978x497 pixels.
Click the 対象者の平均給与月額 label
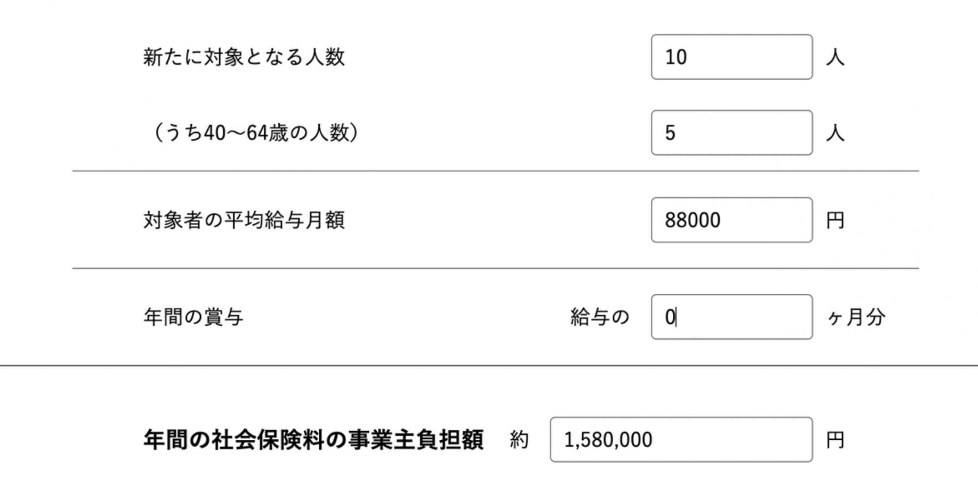click(x=244, y=220)
